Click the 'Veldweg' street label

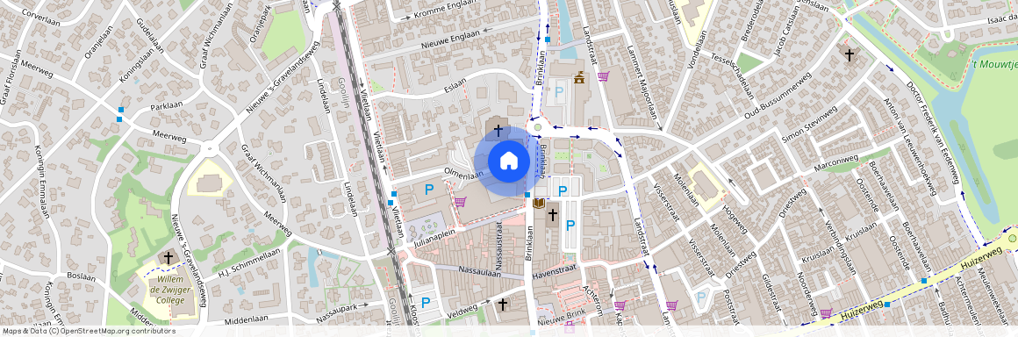[x=463, y=312]
